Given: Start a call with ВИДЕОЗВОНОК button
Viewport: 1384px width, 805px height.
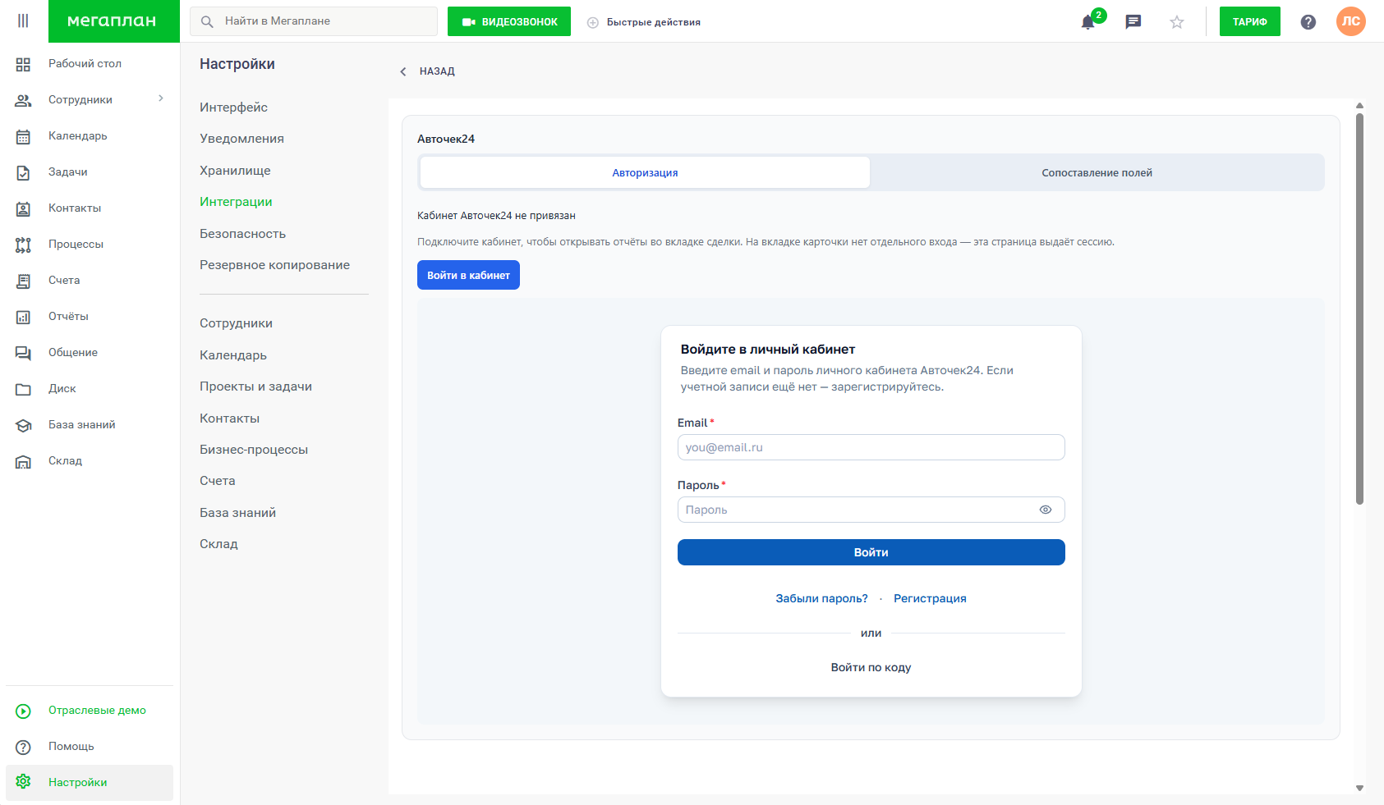Looking at the screenshot, I should click(x=509, y=21).
